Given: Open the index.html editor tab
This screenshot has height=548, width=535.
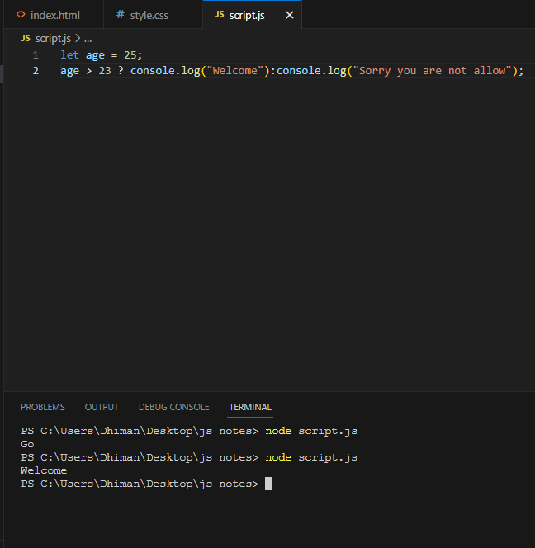Looking at the screenshot, I should coord(54,15).
